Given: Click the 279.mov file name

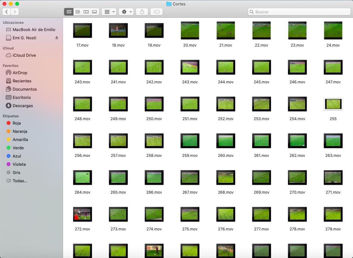Looking at the screenshot, I should 333,229.
